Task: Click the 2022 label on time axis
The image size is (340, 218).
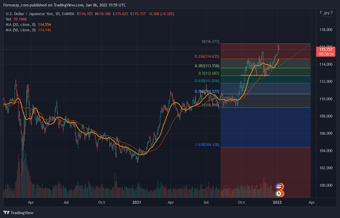Action: (x=277, y=202)
